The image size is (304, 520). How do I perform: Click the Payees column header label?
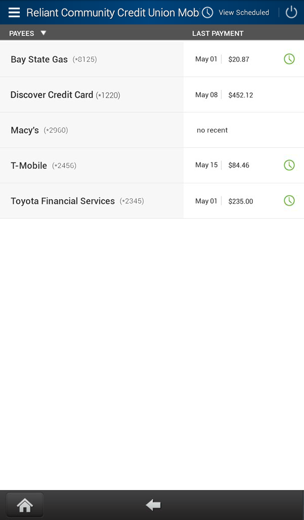(22, 34)
